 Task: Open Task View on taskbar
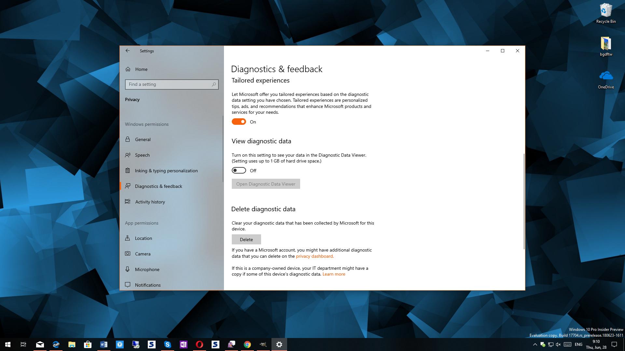[23, 344]
